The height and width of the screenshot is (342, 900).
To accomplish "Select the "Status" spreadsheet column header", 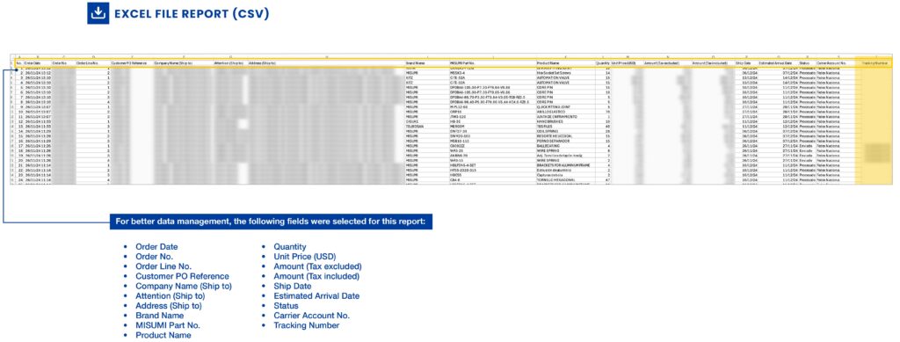I will pos(804,63).
